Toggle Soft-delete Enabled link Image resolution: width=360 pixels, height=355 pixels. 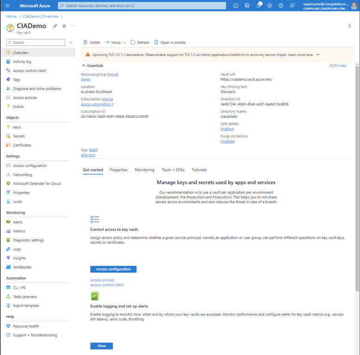pyautogui.click(x=227, y=129)
